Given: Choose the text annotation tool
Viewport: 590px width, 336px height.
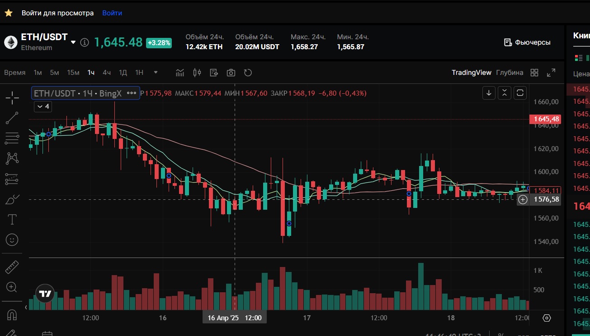Looking at the screenshot, I should [x=12, y=220].
